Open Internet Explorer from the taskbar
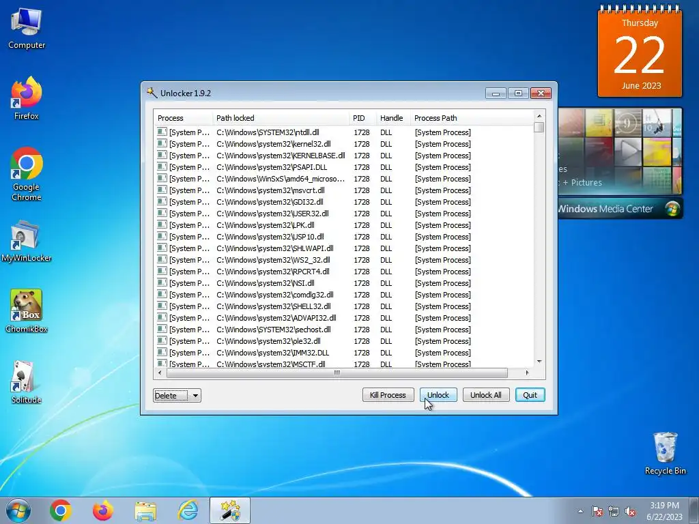The image size is (699, 524). (x=188, y=510)
